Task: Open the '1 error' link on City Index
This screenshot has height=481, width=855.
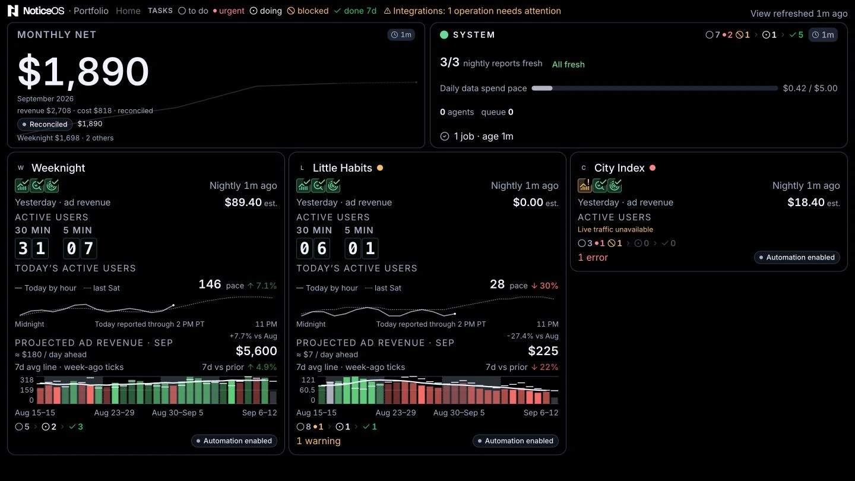Action: [593, 257]
